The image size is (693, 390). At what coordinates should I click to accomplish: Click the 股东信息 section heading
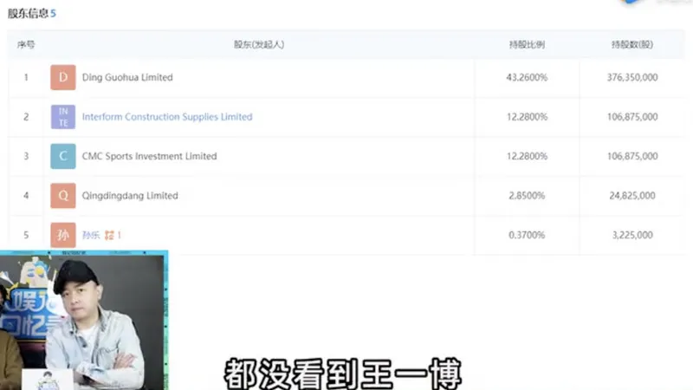[x=28, y=13]
